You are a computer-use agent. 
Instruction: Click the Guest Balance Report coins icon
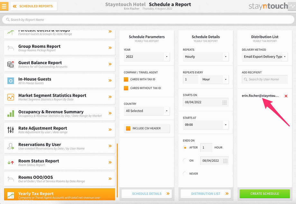click(x=11, y=64)
